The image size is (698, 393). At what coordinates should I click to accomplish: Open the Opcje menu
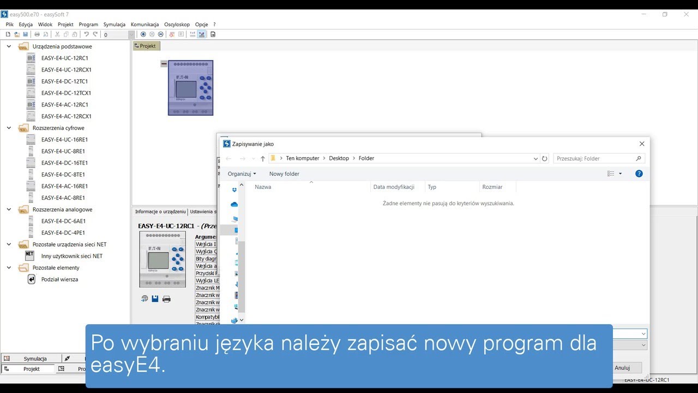point(202,25)
